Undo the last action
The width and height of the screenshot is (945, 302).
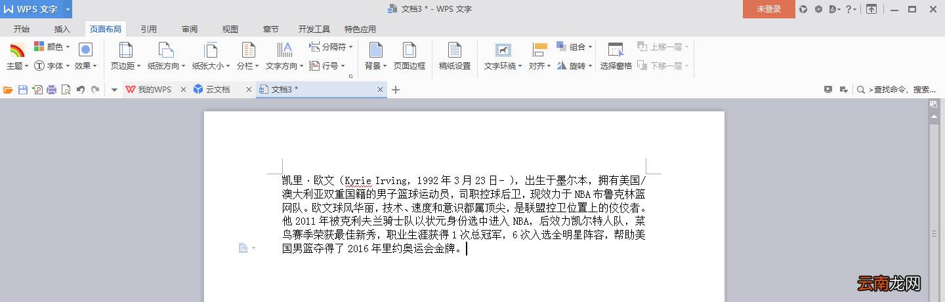pyautogui.click(x=81, y=90)
